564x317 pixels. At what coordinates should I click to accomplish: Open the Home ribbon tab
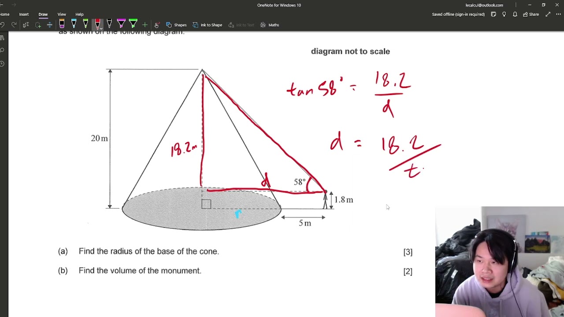pos(4,14)
